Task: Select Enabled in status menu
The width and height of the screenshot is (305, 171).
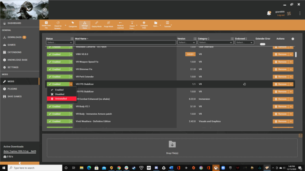Action: (x=61, y=90)
